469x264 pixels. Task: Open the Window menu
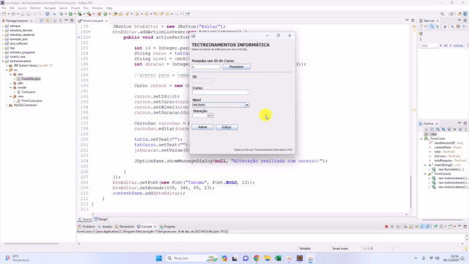click(97, 8)
